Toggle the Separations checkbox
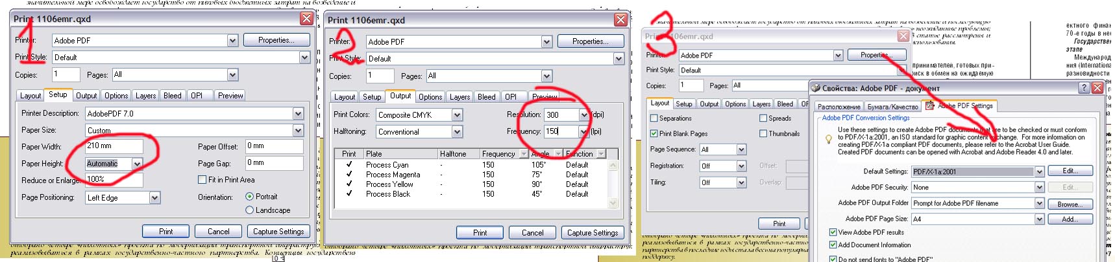Screen dimensions: 1115x262 pyautogui.click(x=654, y=118)
